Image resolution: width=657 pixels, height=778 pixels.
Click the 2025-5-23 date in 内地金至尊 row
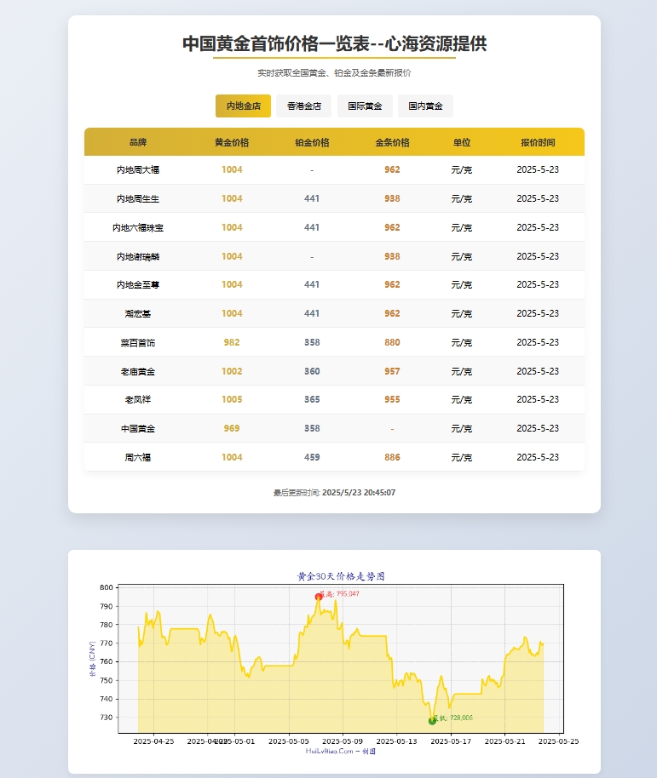click(x=538, y=285)
